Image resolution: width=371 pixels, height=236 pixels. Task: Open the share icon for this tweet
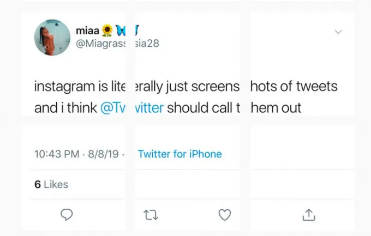click(309, 215)
